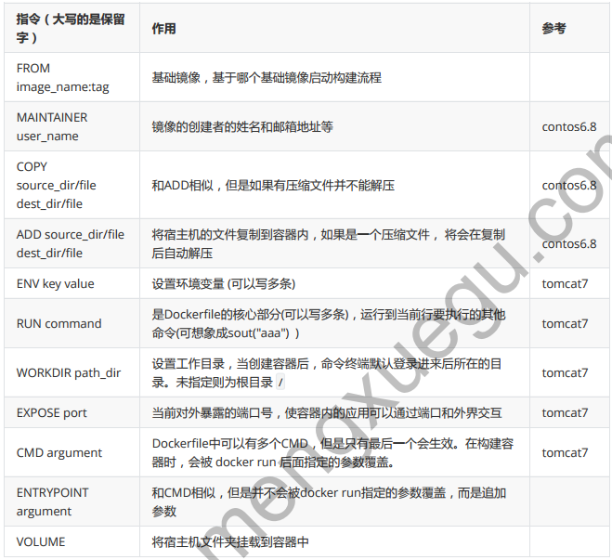Select the 'EXPOSE port' cell

(72, 412)
